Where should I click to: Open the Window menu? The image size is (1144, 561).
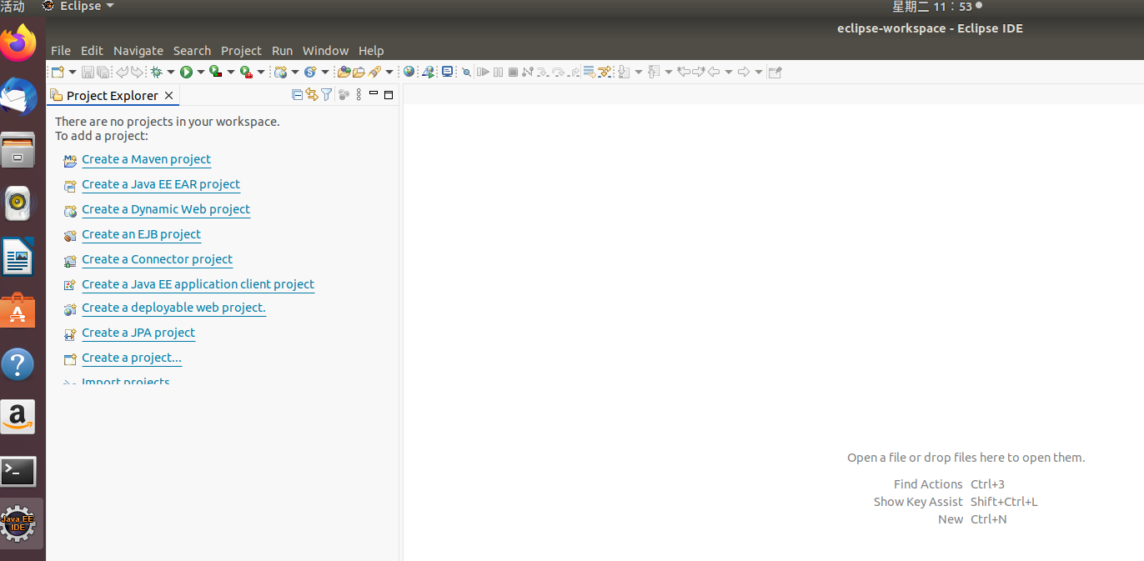[325, 51]
